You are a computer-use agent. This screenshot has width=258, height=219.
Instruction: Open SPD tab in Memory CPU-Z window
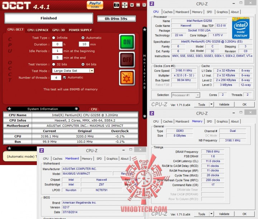pos(209,121)
